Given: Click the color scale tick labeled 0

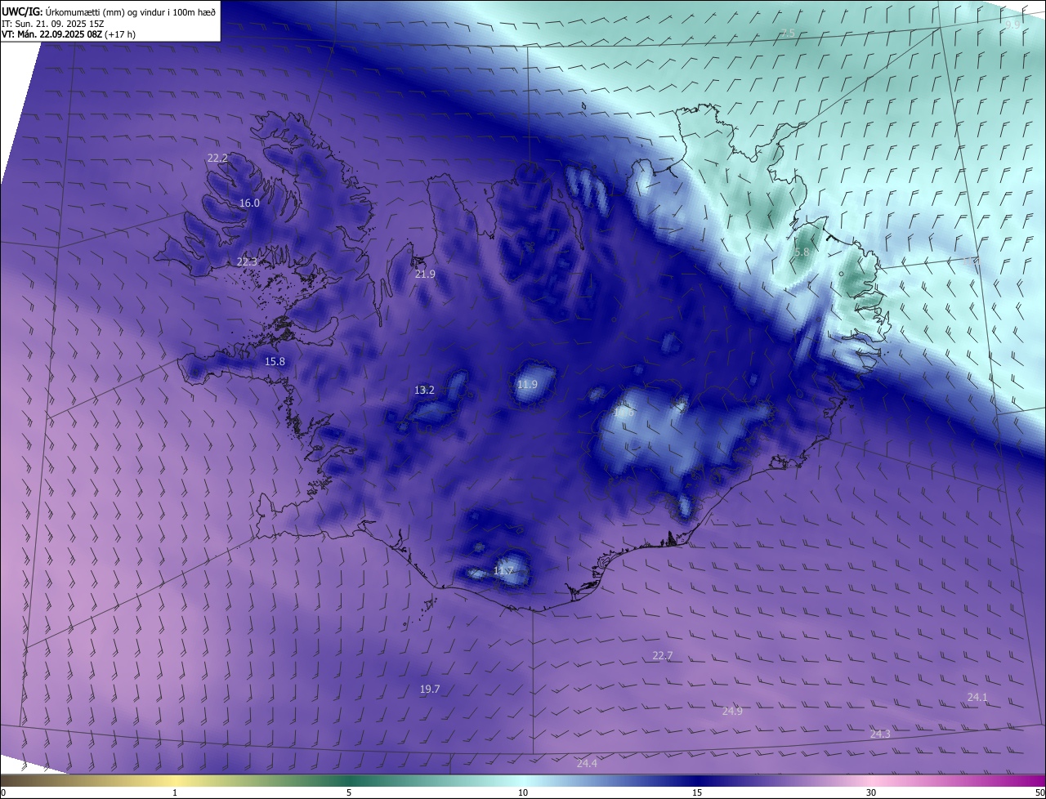Looking at the screenshot, I should [x=2, y=792].
